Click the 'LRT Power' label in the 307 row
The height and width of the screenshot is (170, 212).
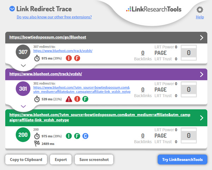[x=164, y=47]
